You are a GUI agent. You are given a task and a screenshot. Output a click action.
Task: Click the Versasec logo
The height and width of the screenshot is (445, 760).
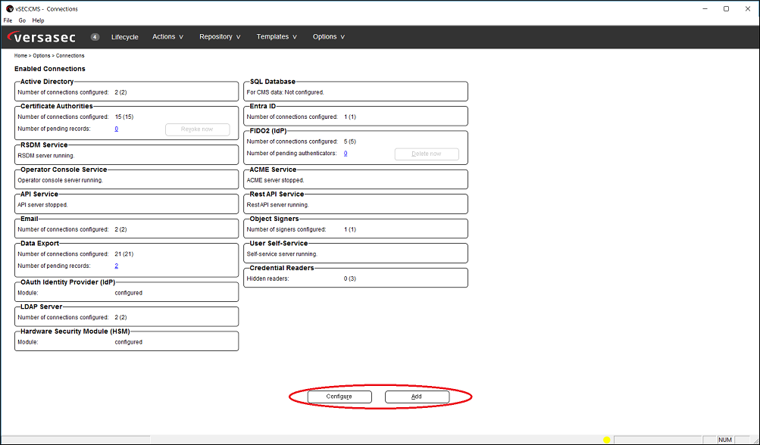pos(42,37)
